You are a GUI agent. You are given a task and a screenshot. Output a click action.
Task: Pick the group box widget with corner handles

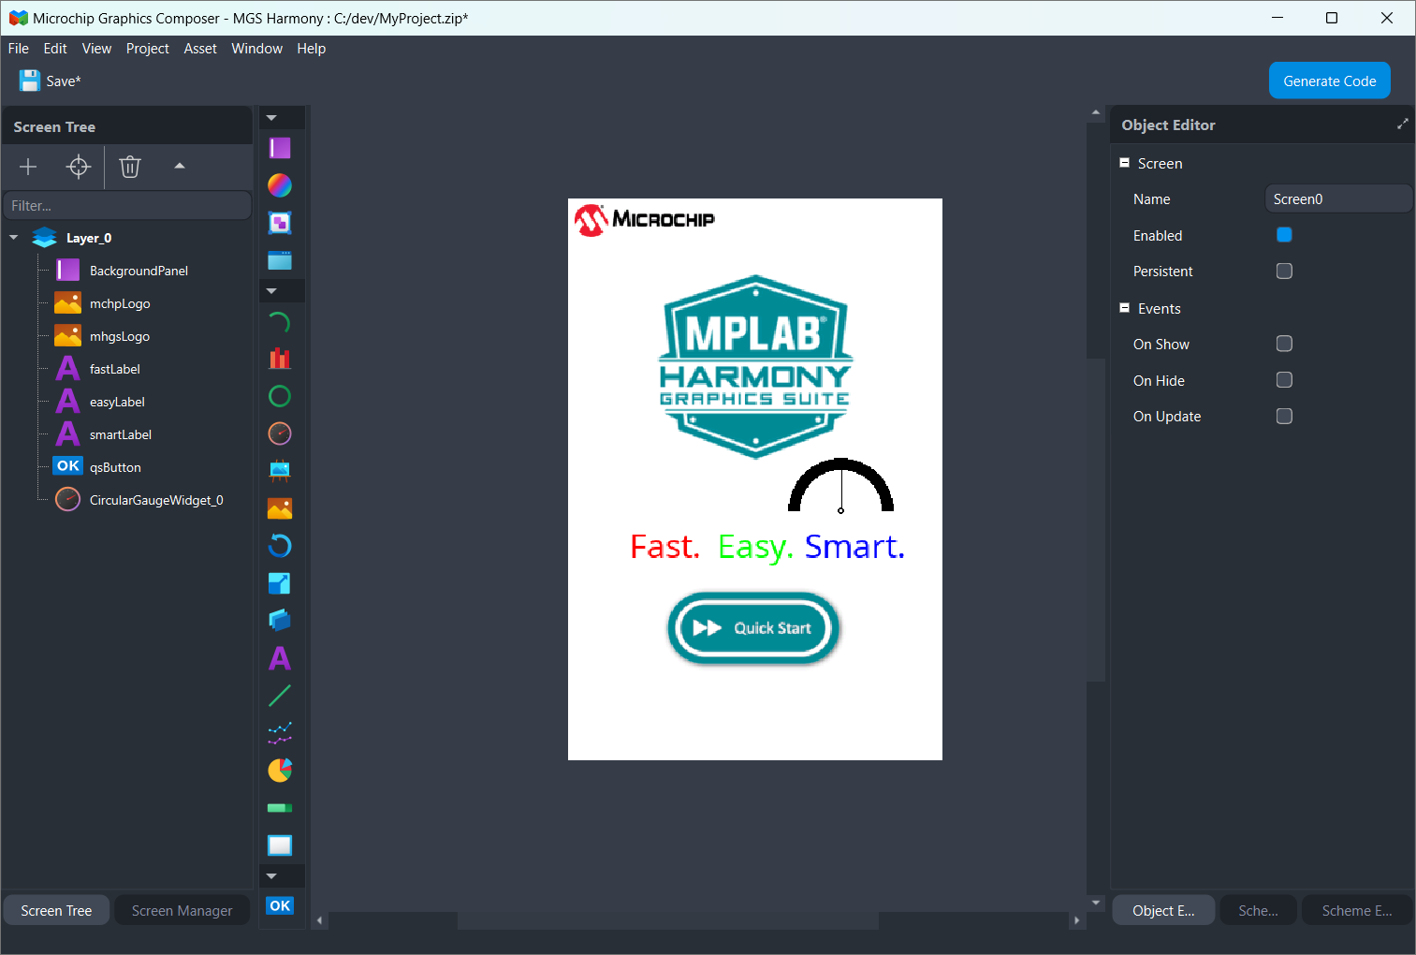pyautogui.click(x=280, y=223)
